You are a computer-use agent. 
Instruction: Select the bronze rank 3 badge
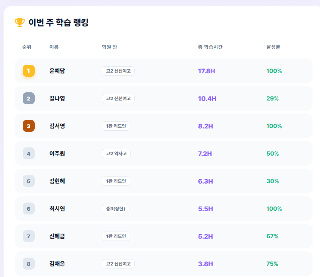pyautogui.click(x=28, y=126)
